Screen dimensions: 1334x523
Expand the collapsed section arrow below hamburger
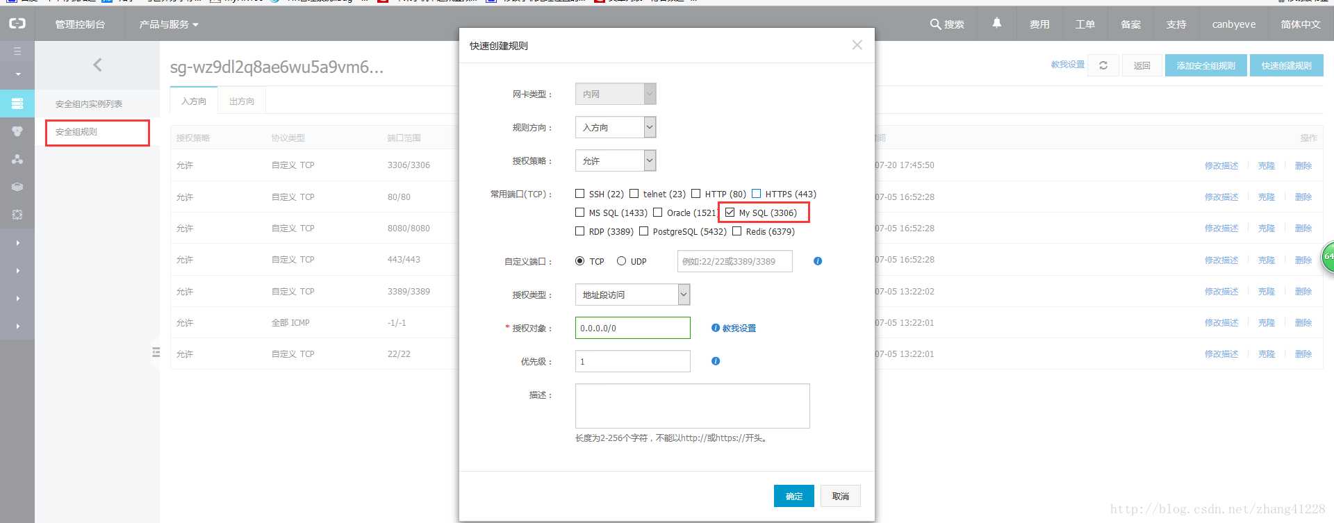click(x=17, y=74)
